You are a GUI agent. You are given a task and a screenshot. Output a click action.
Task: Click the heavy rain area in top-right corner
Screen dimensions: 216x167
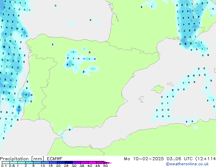coord(189,24)
